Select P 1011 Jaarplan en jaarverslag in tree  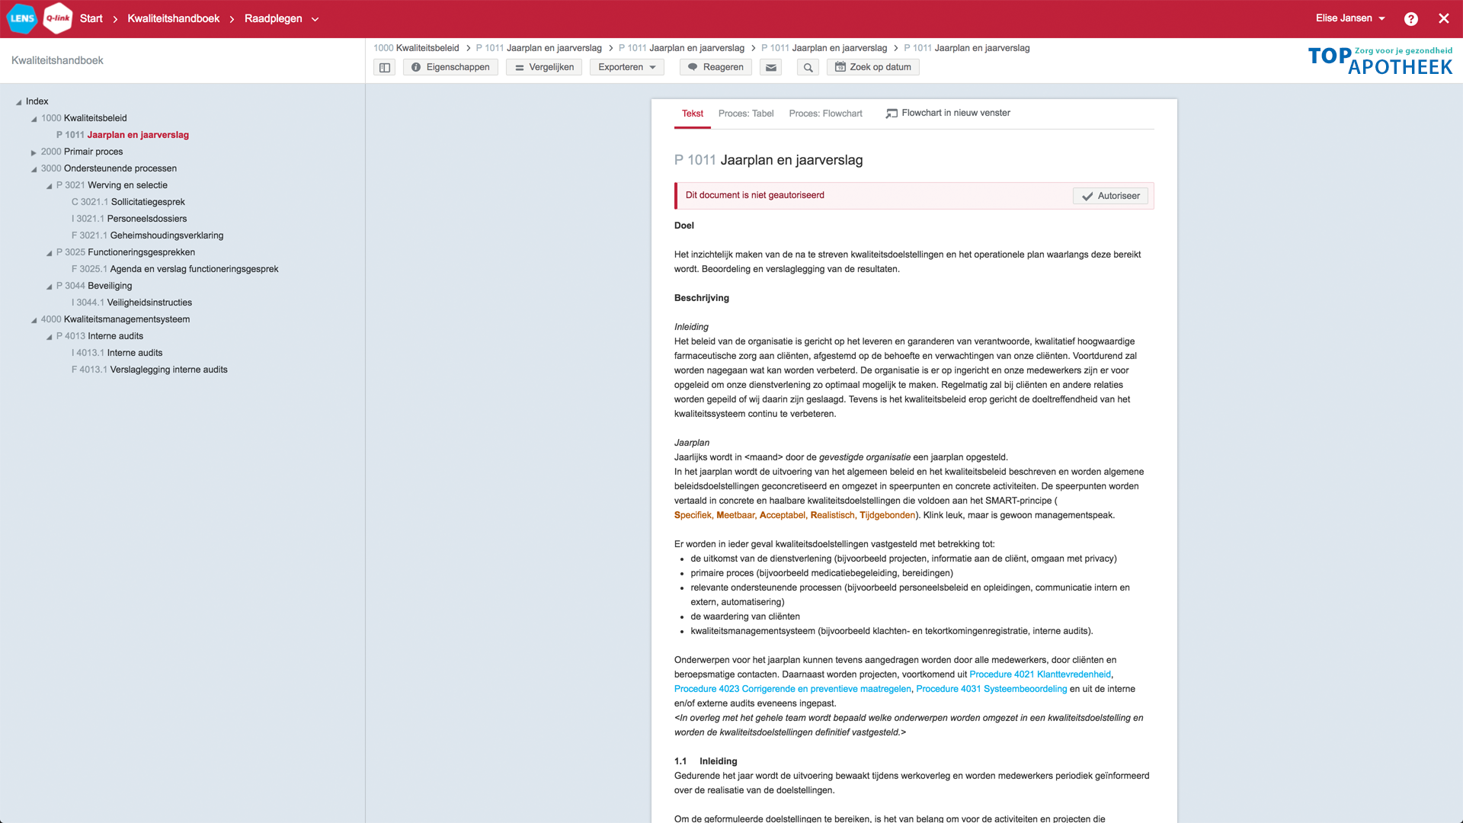[123, 135]
